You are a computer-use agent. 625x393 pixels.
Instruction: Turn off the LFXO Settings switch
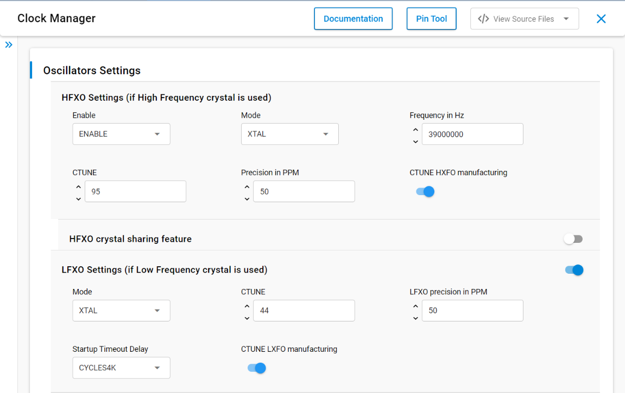(x=574, y=270)
